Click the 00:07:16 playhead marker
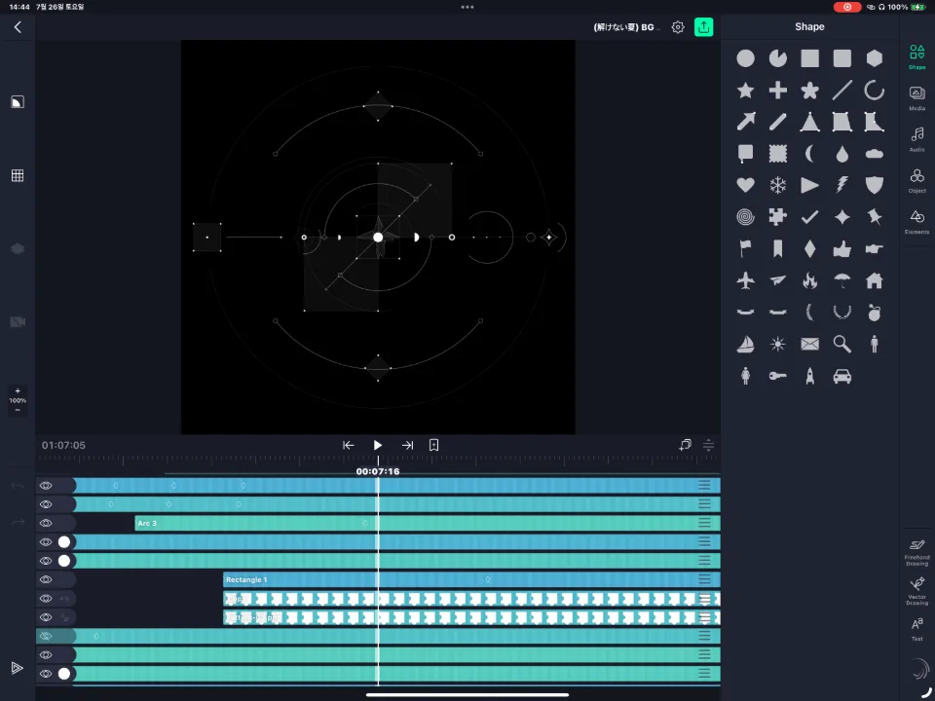The width and height of the screenshot is (935, 701). [378, 471]
